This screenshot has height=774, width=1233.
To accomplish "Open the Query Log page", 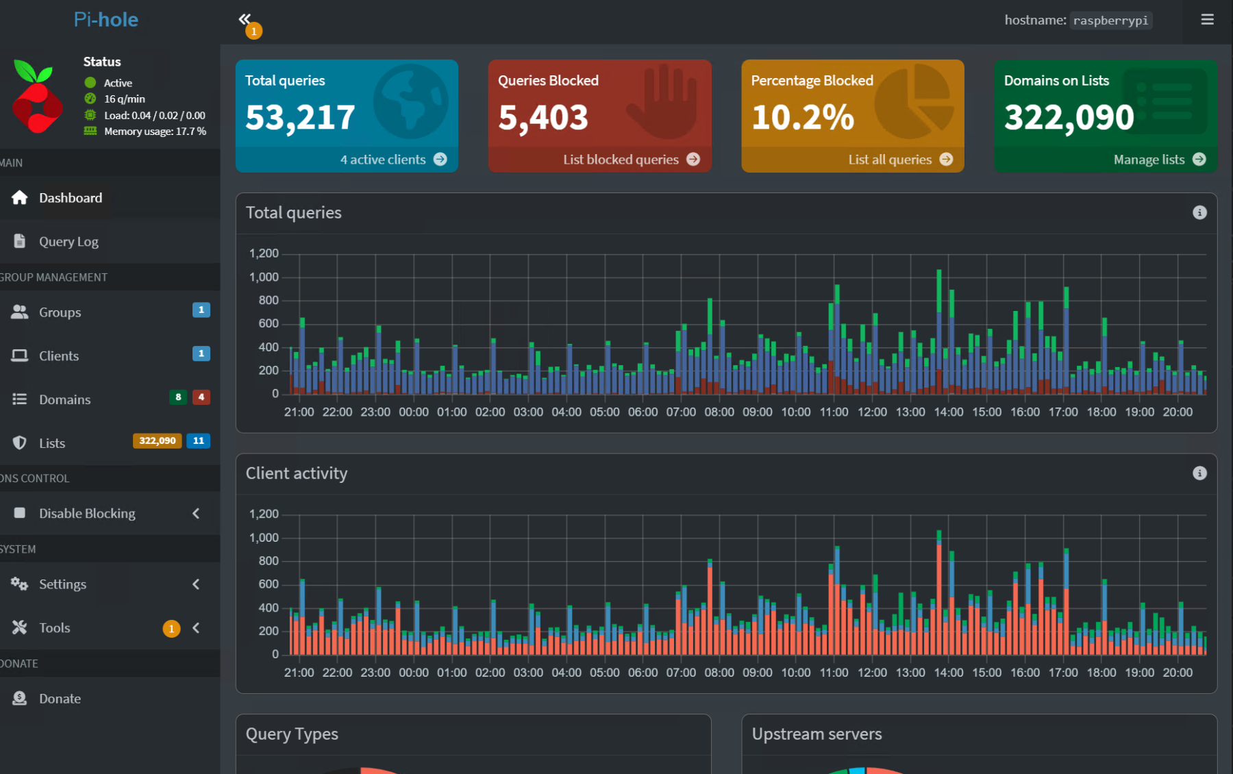I will (x=68, y=242).
